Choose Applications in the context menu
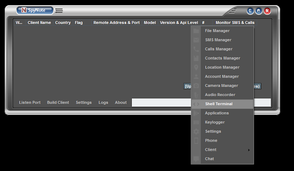The image size is (294, 171). (222, 113)
